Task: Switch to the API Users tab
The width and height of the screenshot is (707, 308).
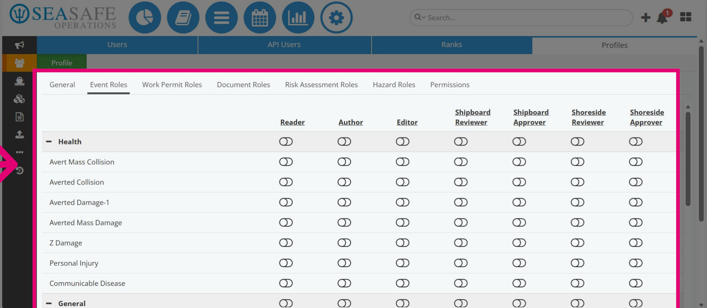Action: [284, 45]
